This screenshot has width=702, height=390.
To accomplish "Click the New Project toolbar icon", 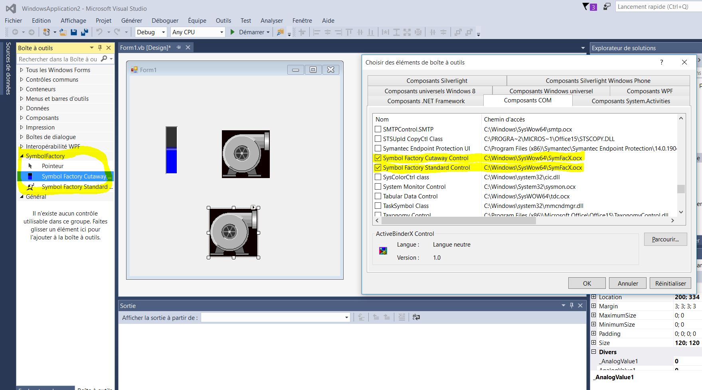I will [x=47, y=32].
